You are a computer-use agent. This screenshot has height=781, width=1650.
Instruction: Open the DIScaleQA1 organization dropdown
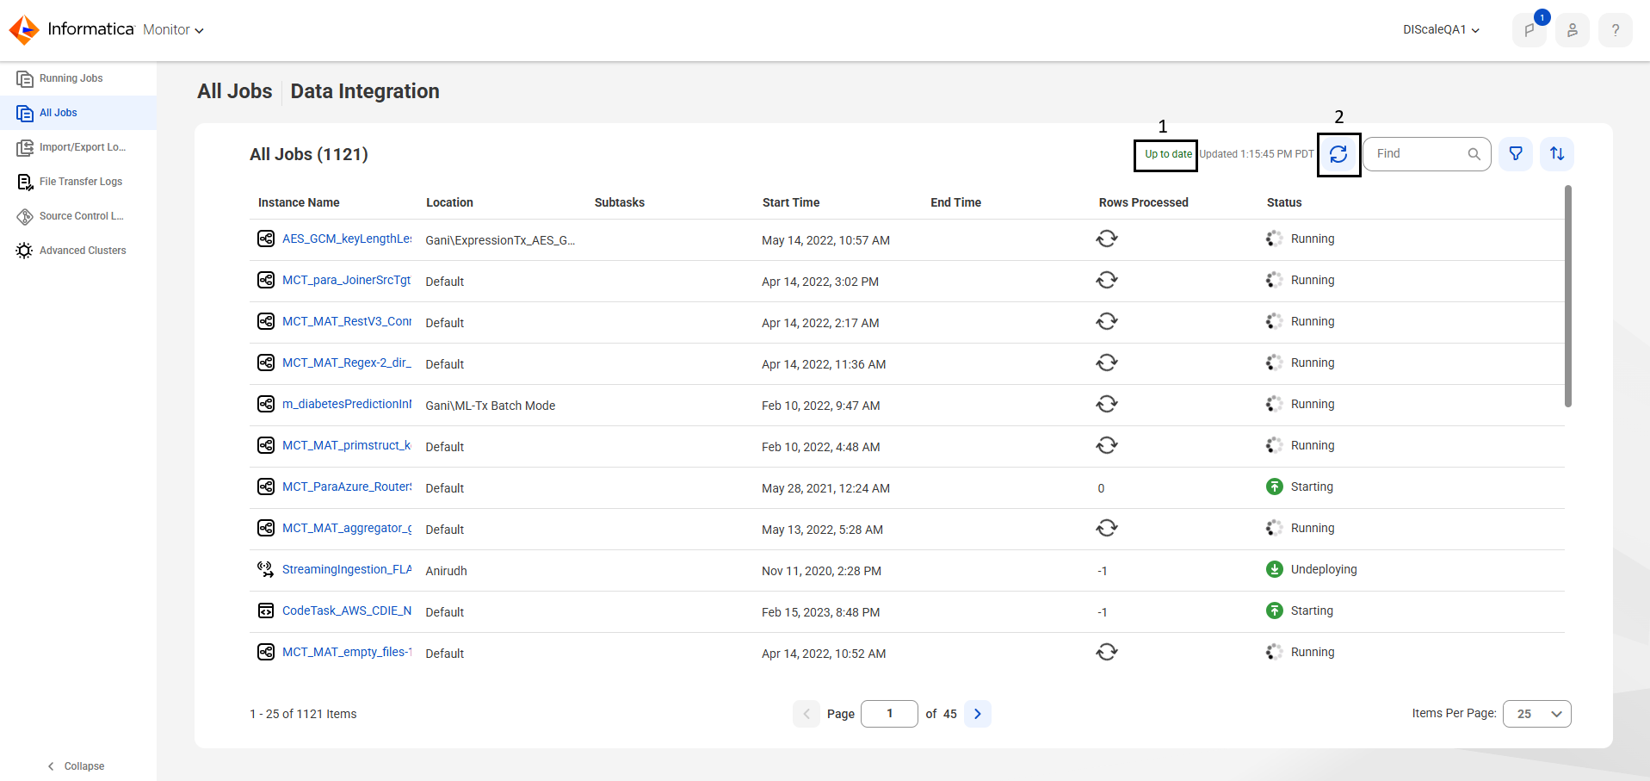1441,29
